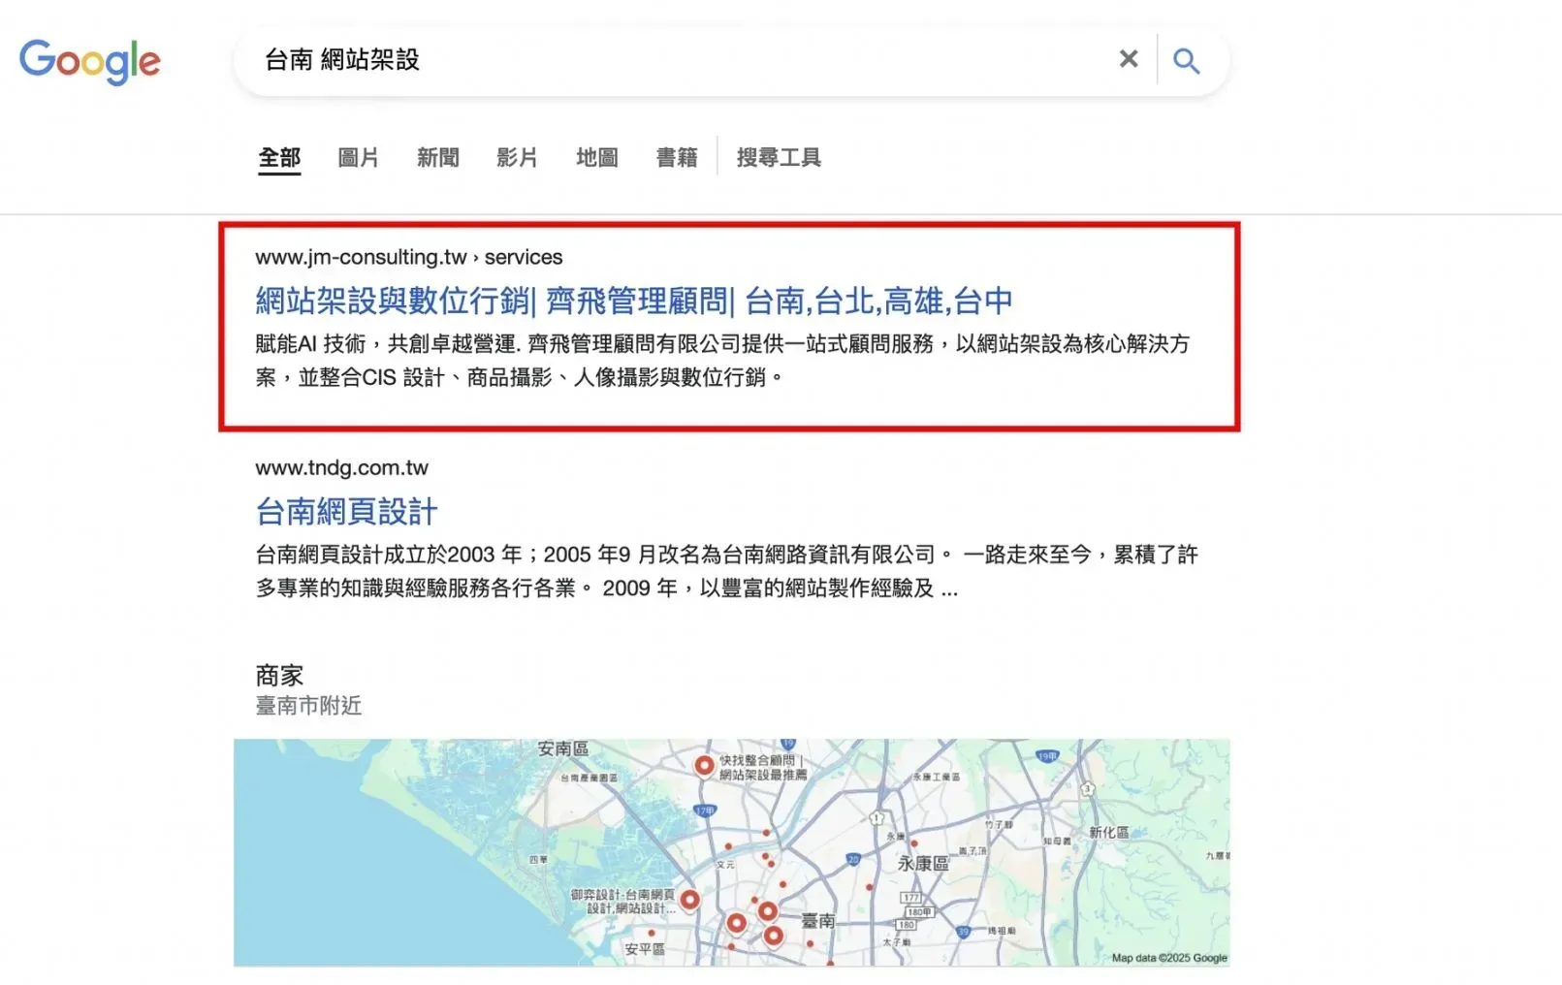Image resolution: width=1562 pixels, height=985 pixels.
Task: Click the Map data ©2025 Google attribution
Action: pos(1169,958)
